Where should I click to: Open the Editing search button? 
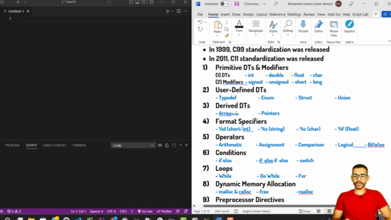[288, 28]
